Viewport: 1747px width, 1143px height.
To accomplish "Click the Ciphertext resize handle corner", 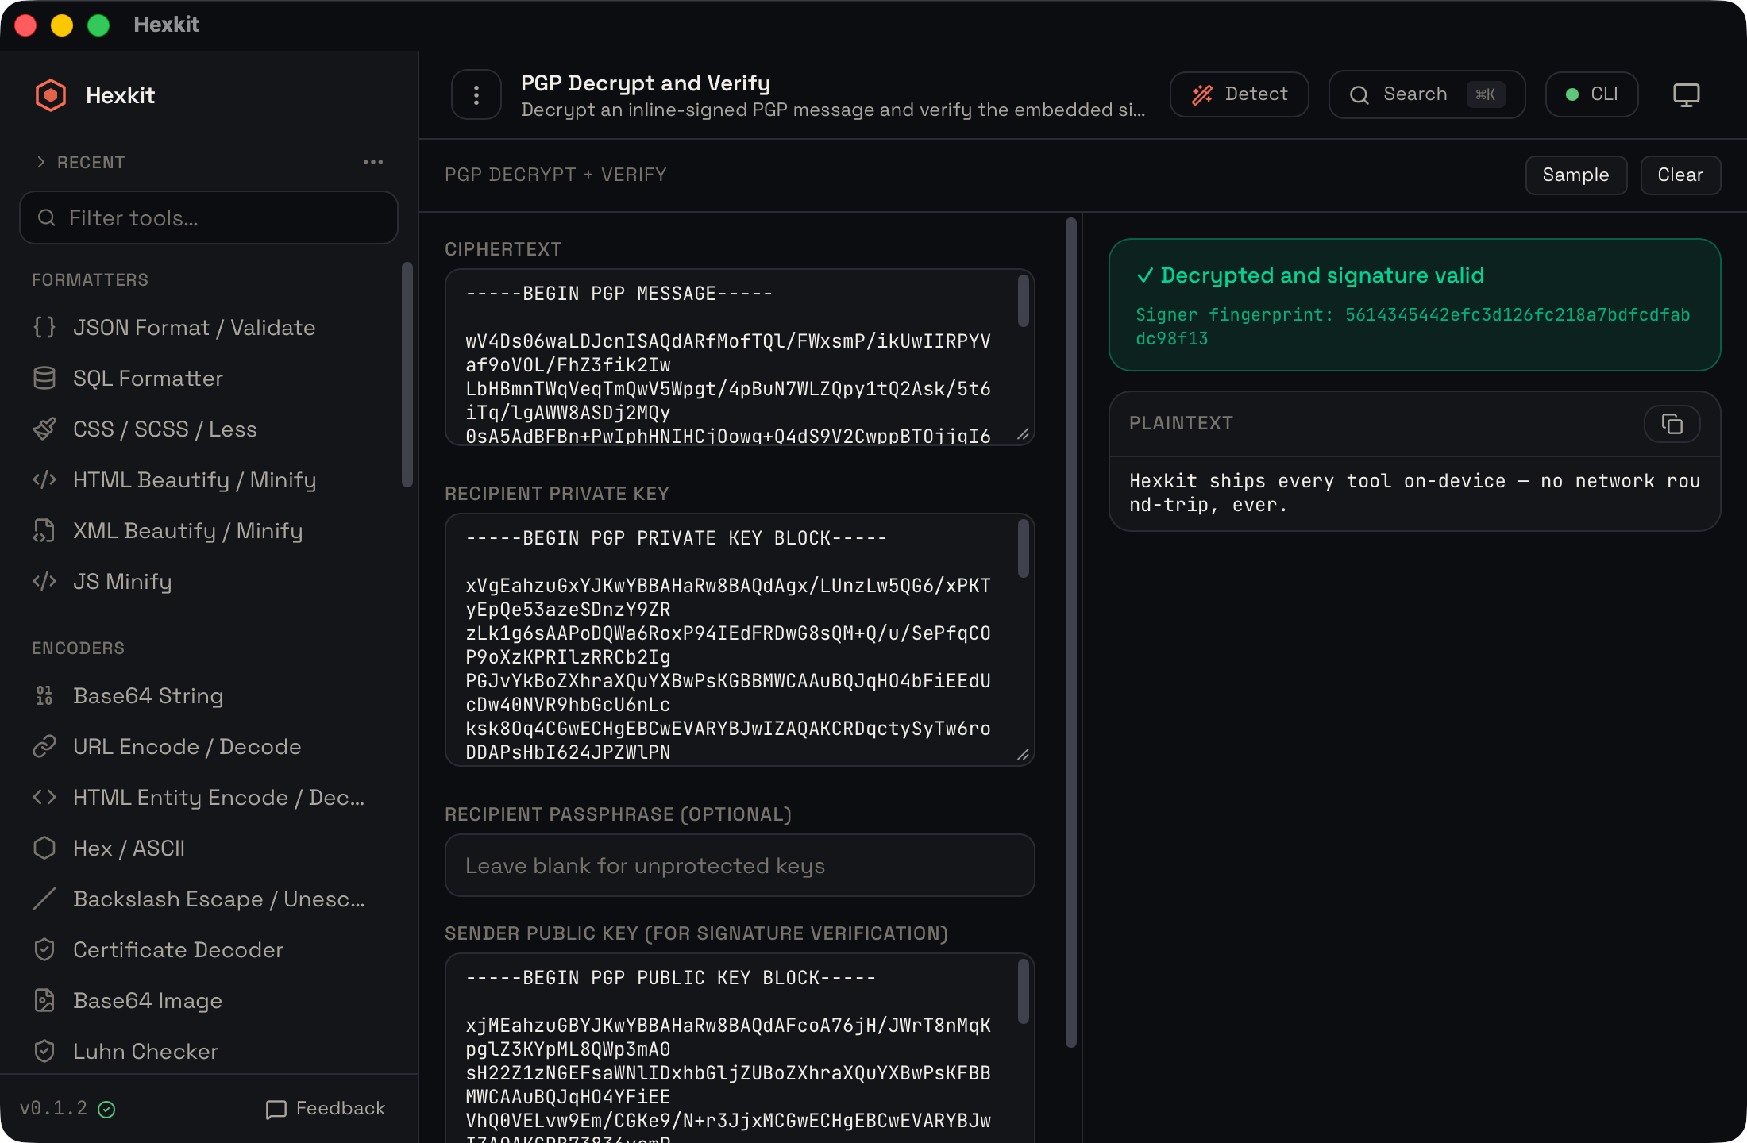I will click(1023, 434).
